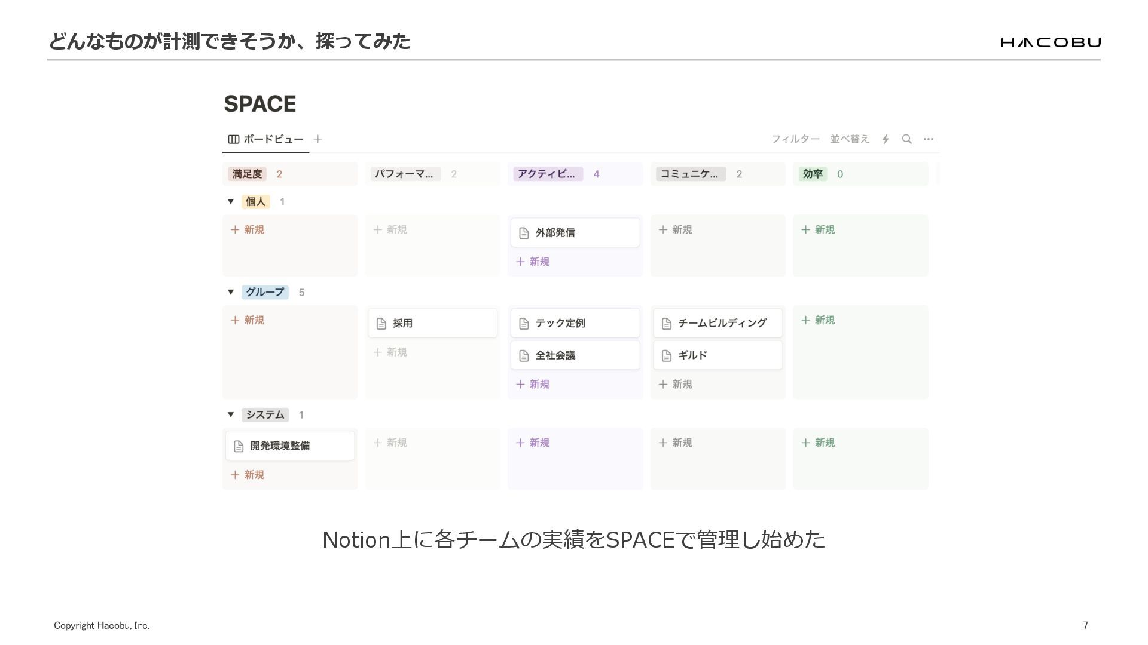
Task: Open the フィルター option
Action: click(795, 139)
